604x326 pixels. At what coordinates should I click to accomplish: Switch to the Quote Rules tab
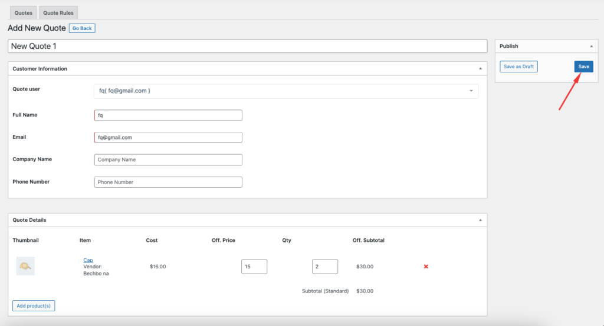click(58, 12)
